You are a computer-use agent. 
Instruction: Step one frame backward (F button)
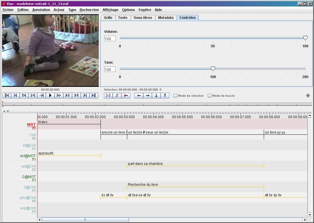[x=33, y=96]
